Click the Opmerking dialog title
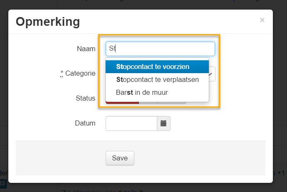The image size is (287, 192). point(48,22)
